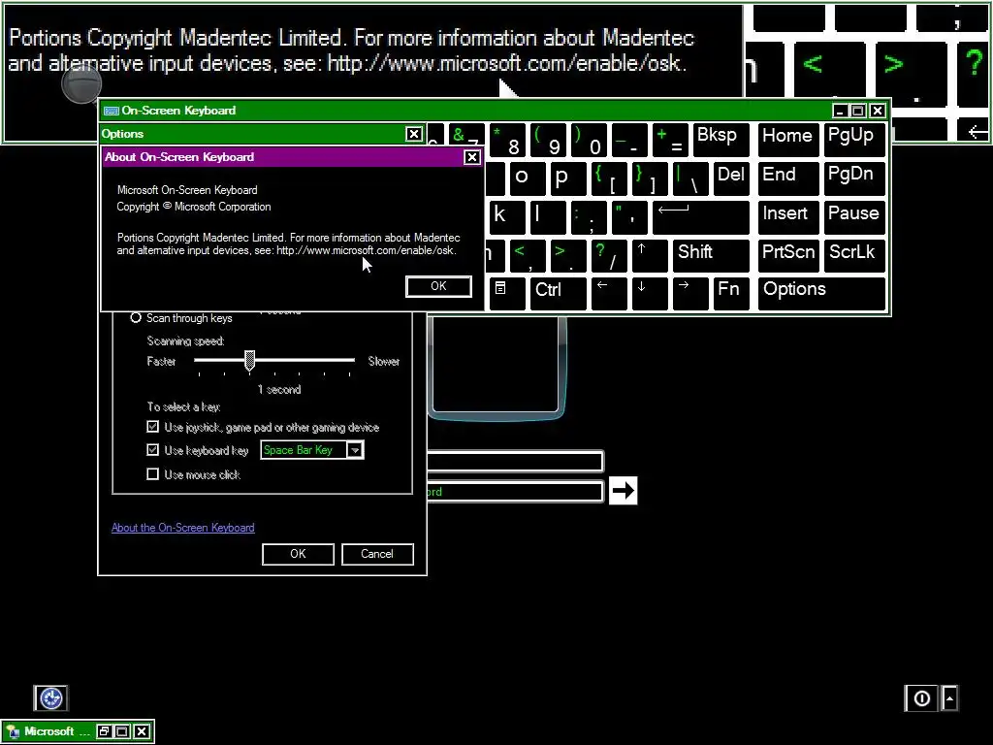This screenshot has width=993, height=745.
Task: Click the backslash pipe key
Action: [690, 178]
